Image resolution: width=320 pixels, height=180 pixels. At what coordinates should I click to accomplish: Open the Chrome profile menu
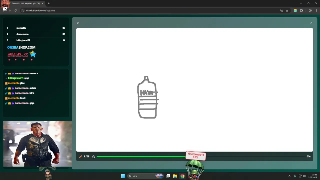click(x=310, y=10)
